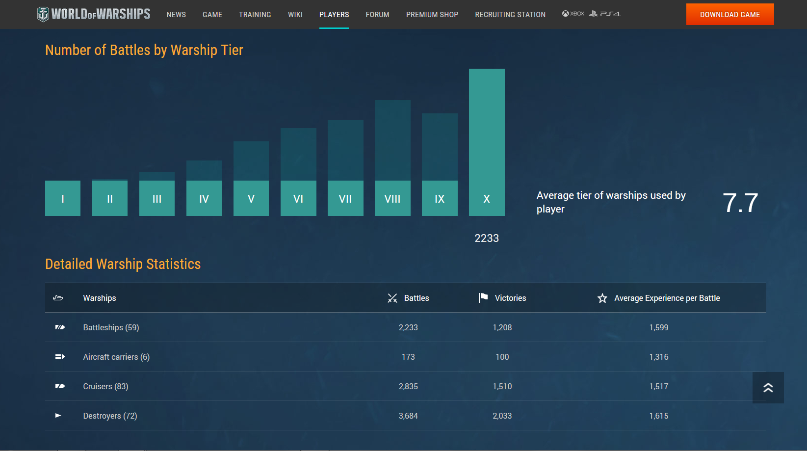Sort table by Victories column header
807x452 pixels.
point(510,298)
